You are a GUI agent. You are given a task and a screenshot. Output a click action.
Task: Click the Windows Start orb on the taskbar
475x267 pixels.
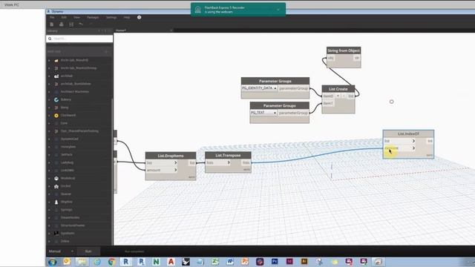53,262
